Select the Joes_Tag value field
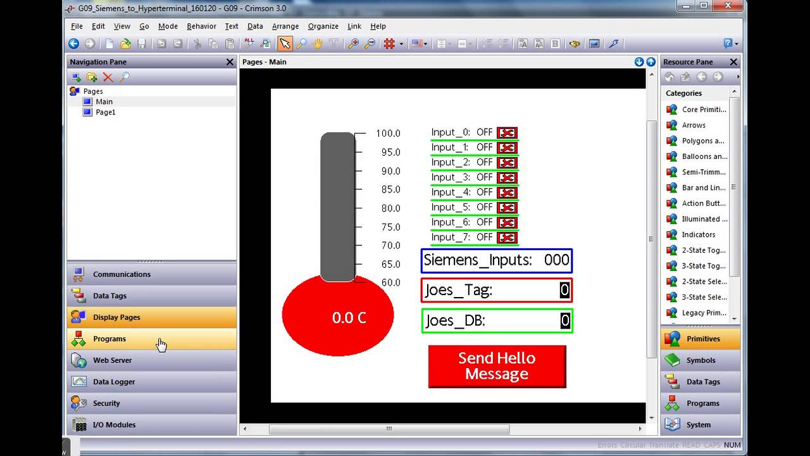This screenshot has height=456, width=810. pos(564,290)
